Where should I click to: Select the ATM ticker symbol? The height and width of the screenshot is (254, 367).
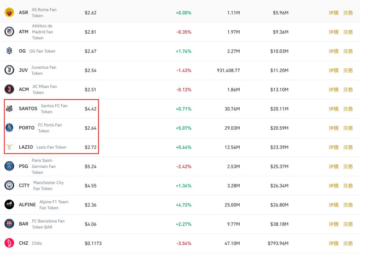[x=24, y=32]
